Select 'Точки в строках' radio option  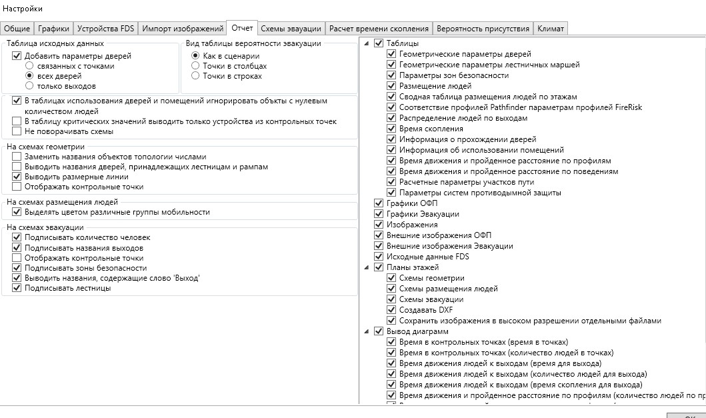195,76
